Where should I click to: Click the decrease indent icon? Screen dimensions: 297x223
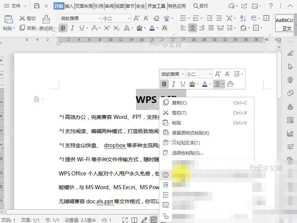coord(210,18)
